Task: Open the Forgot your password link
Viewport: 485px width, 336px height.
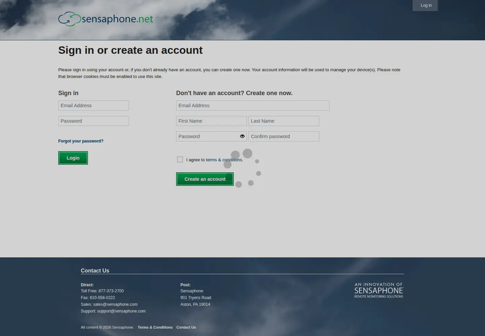Action: [81, 141]
